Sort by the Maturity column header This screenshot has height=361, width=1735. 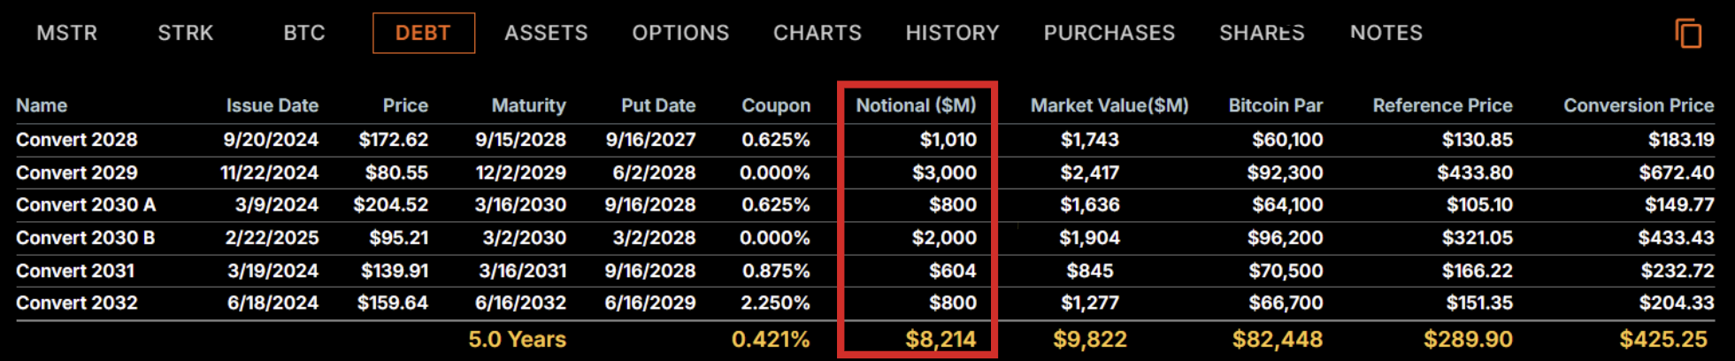pos(528,105)
